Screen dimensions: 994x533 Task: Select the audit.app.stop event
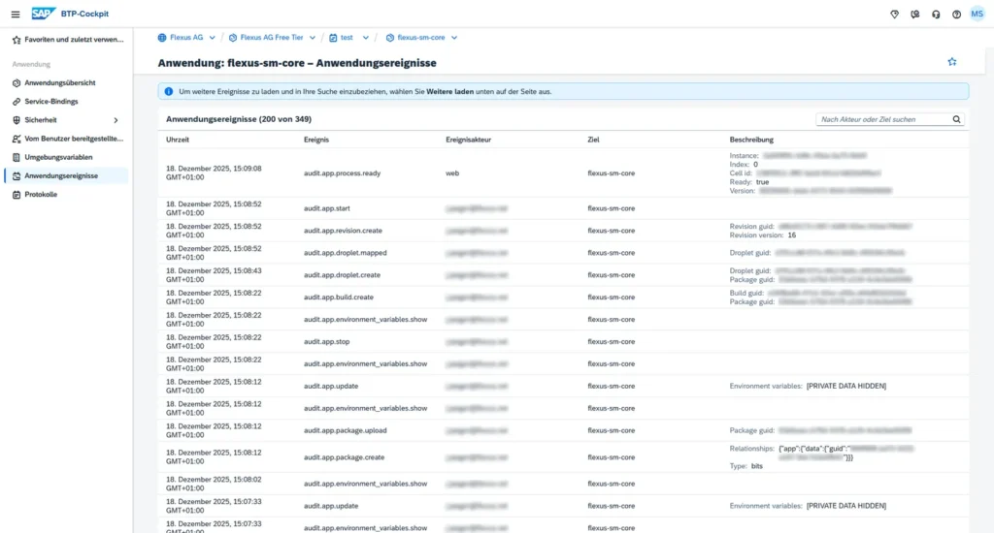[x=326, y=341]
